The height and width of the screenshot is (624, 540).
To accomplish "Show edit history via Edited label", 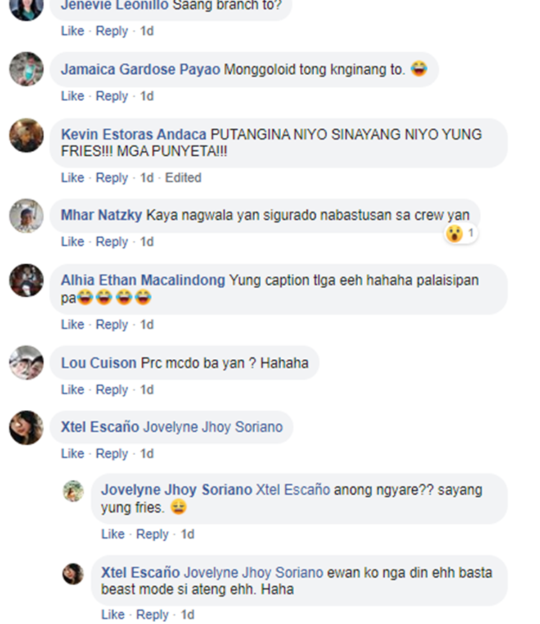I will click(x=183, y=178).
